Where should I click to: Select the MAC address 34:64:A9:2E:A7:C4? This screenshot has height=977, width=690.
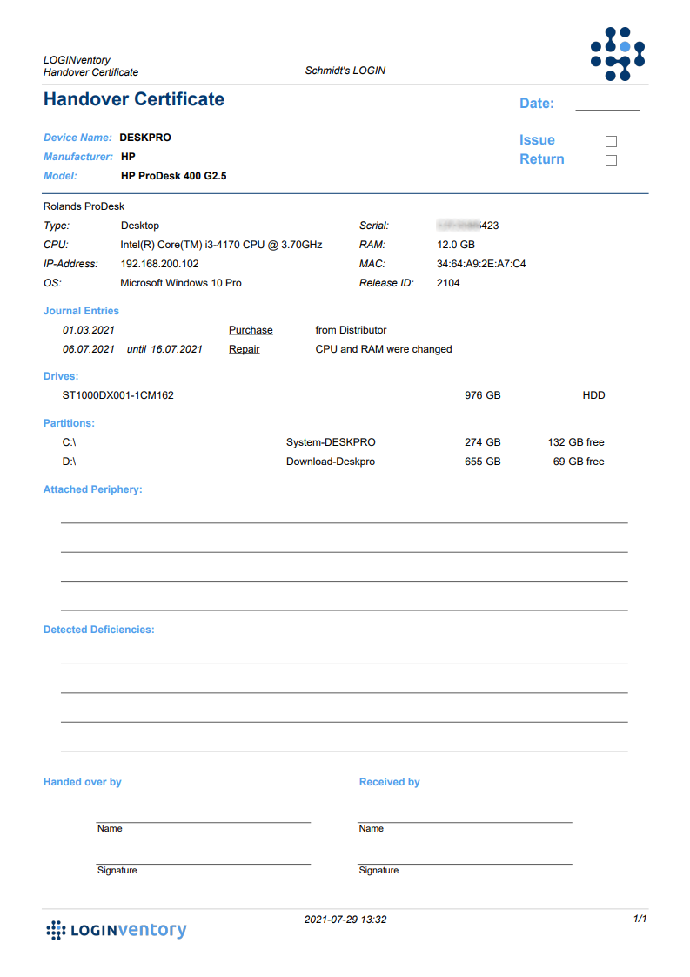point(481,264)
